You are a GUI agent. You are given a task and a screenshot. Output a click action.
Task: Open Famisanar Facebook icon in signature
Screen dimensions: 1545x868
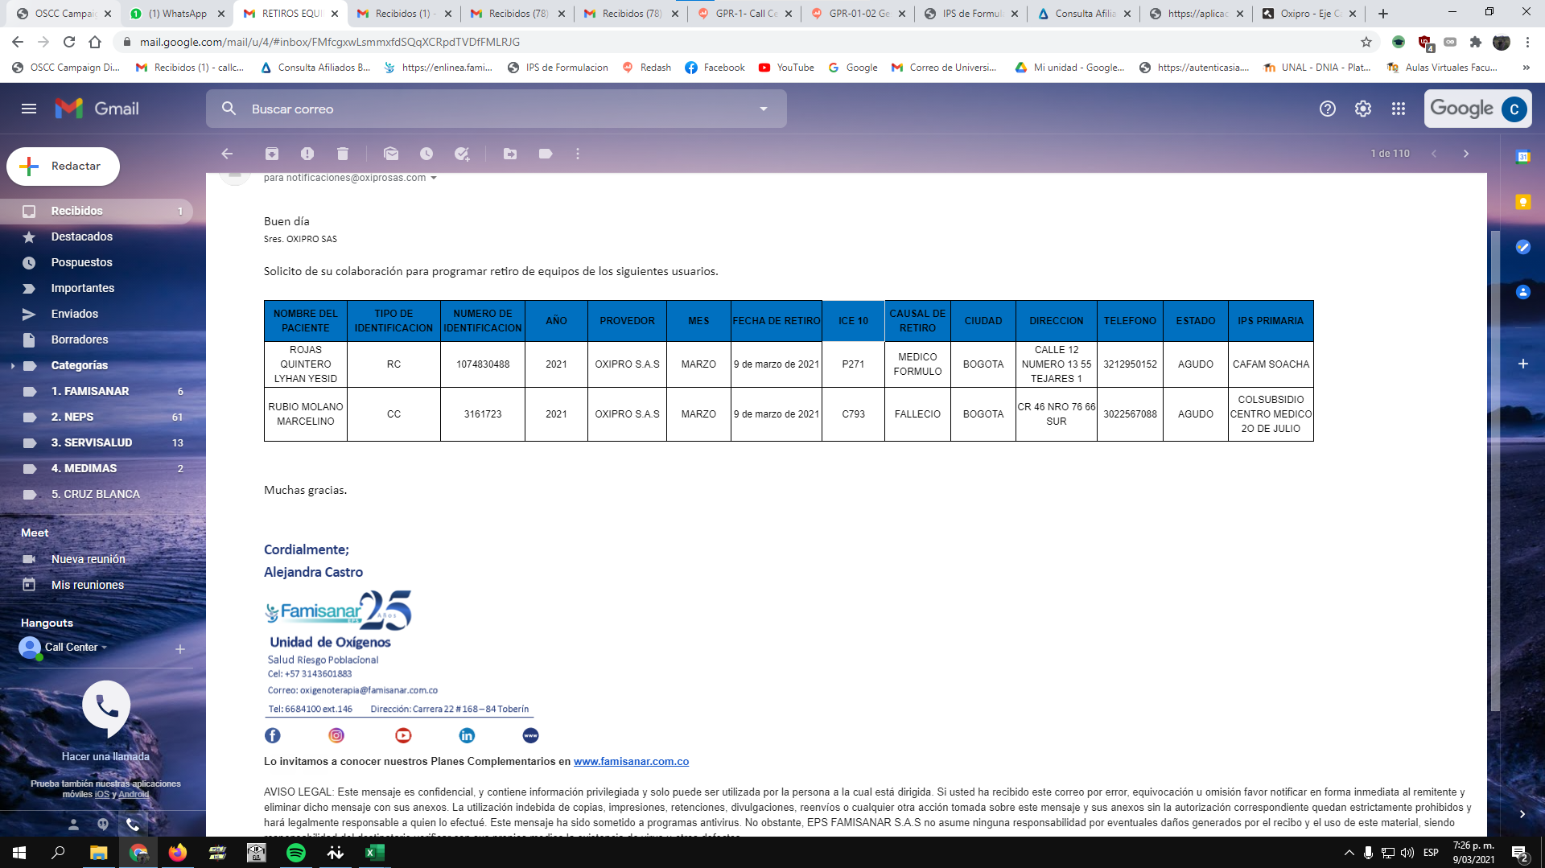tap(273, 735)
